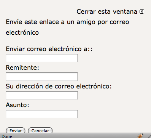This screenshot has height=138, width=151.
Task: Click the Enviar correo electrónico a:: label
Action: (49, 49)
